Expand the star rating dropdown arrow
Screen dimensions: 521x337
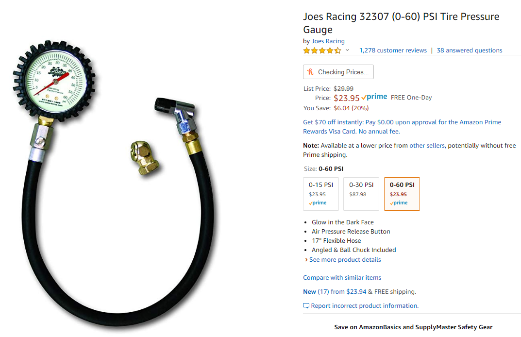pos(347,50)
